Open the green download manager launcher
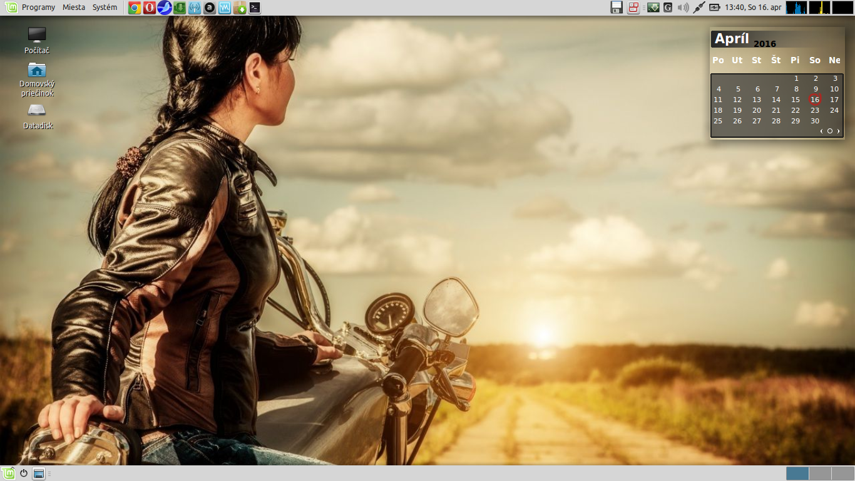855x481 pixels. point(180,8)
